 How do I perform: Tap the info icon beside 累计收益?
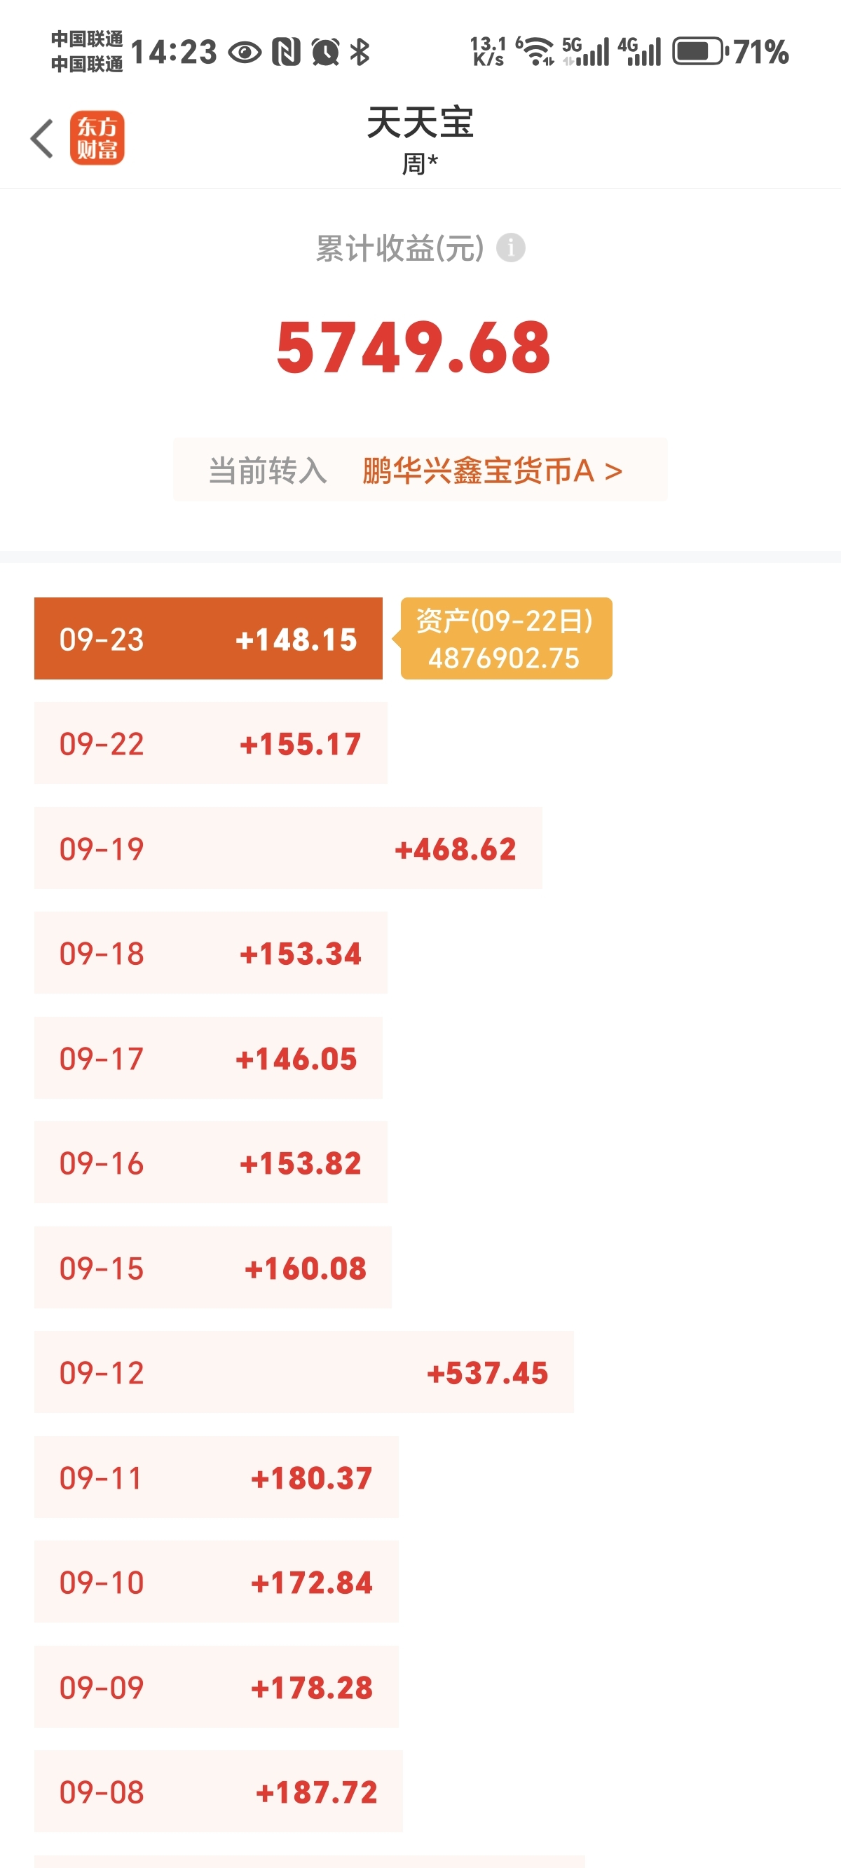point(510,248)
